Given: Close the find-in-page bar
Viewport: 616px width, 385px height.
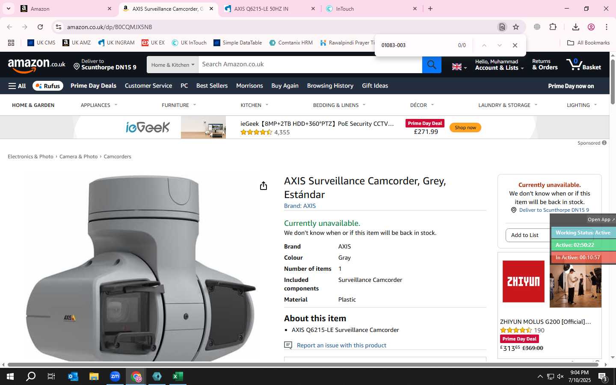Looking at the screenshot, I should coord(515,45).
